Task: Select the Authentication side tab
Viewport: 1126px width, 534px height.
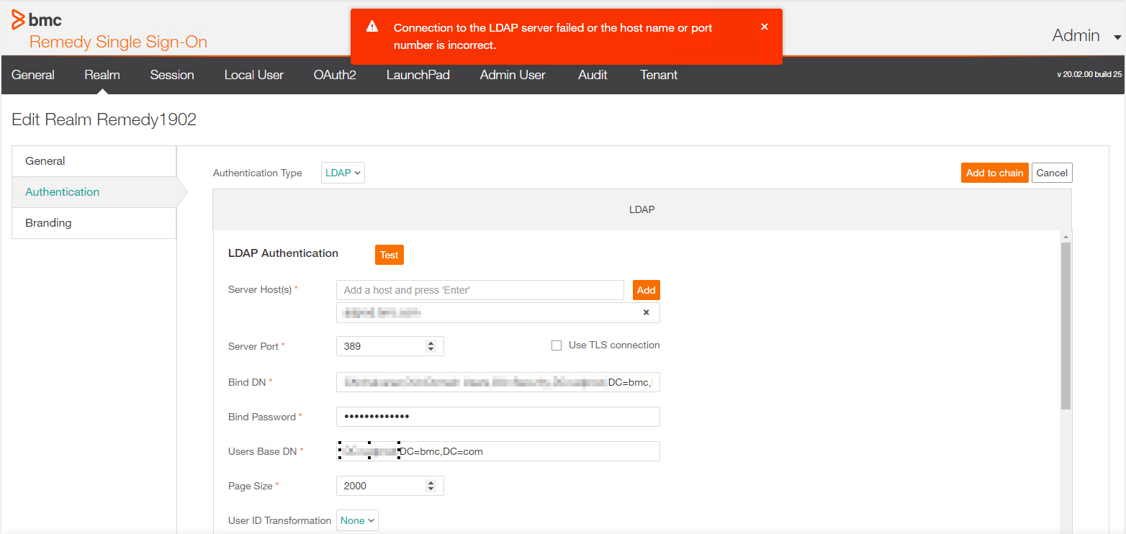Action: (x=94, y=192)
